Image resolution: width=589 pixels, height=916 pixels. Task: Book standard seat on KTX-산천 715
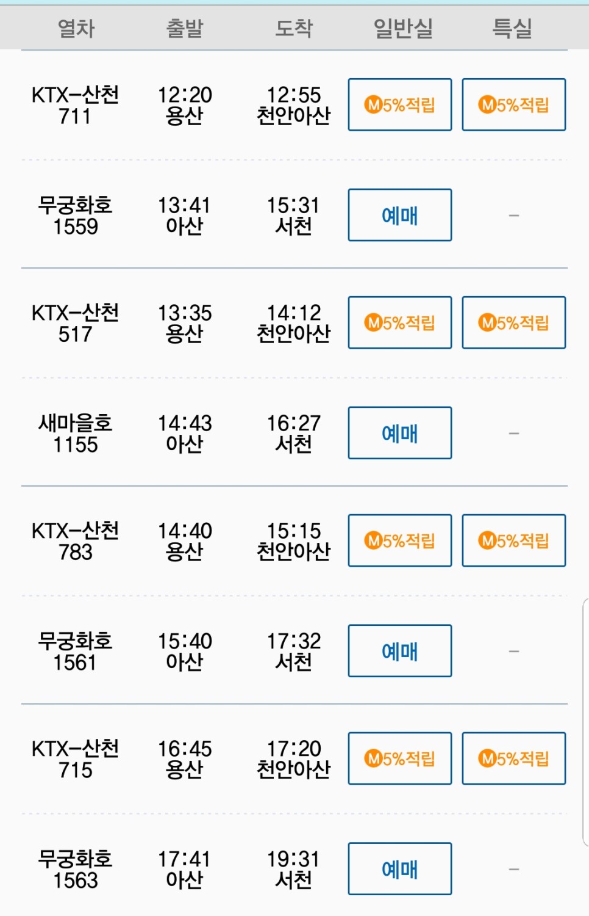400,758
